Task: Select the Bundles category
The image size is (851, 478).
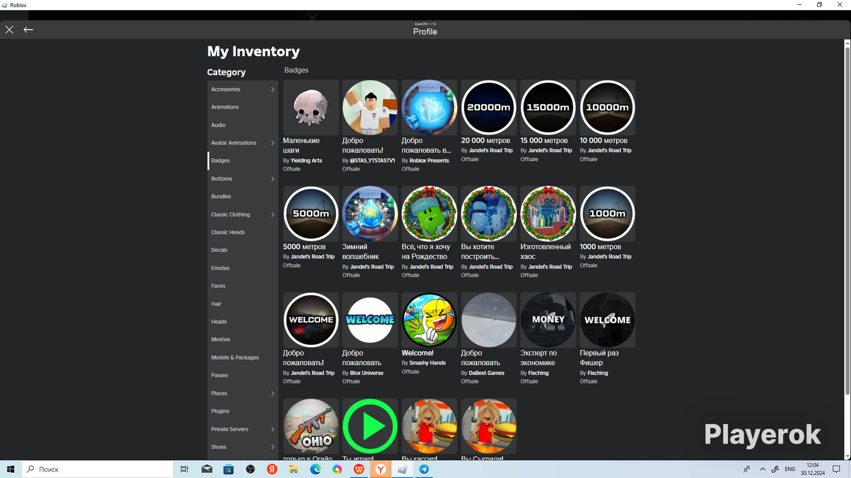Action: click(x=243, y=196)
